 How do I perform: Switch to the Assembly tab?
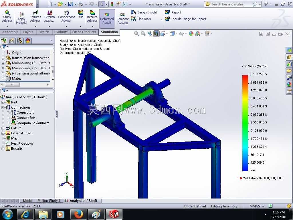[x=10, y=32]
